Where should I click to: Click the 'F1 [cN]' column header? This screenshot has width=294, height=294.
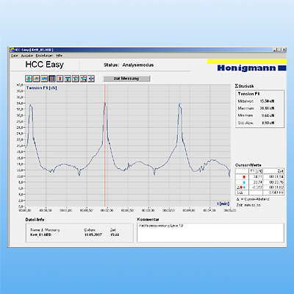pyautogui.click(x=256, y=171)
